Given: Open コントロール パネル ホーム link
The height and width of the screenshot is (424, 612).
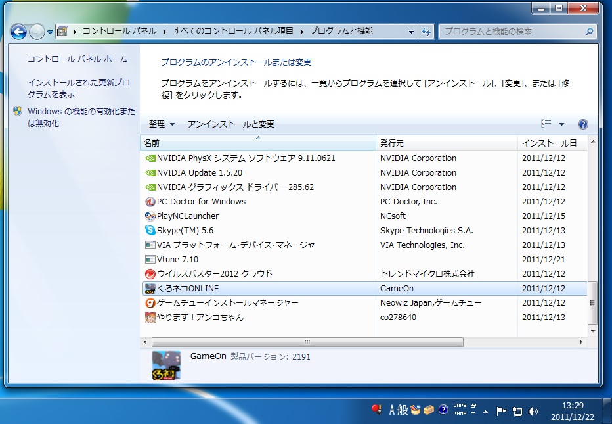Looking at the screenshot, I should click(x=77, y=59).
